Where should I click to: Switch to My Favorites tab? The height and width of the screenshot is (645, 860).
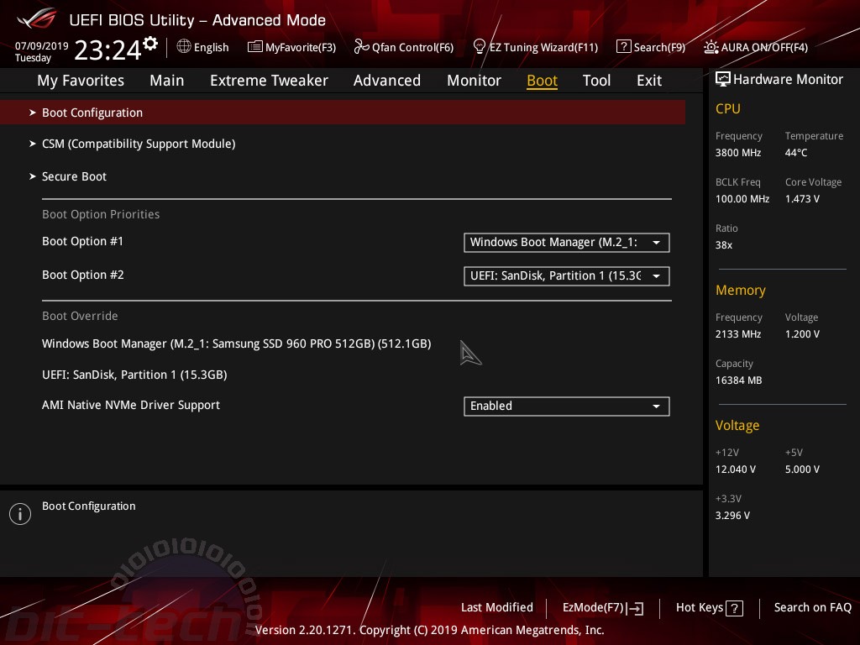tap(81, 81)
